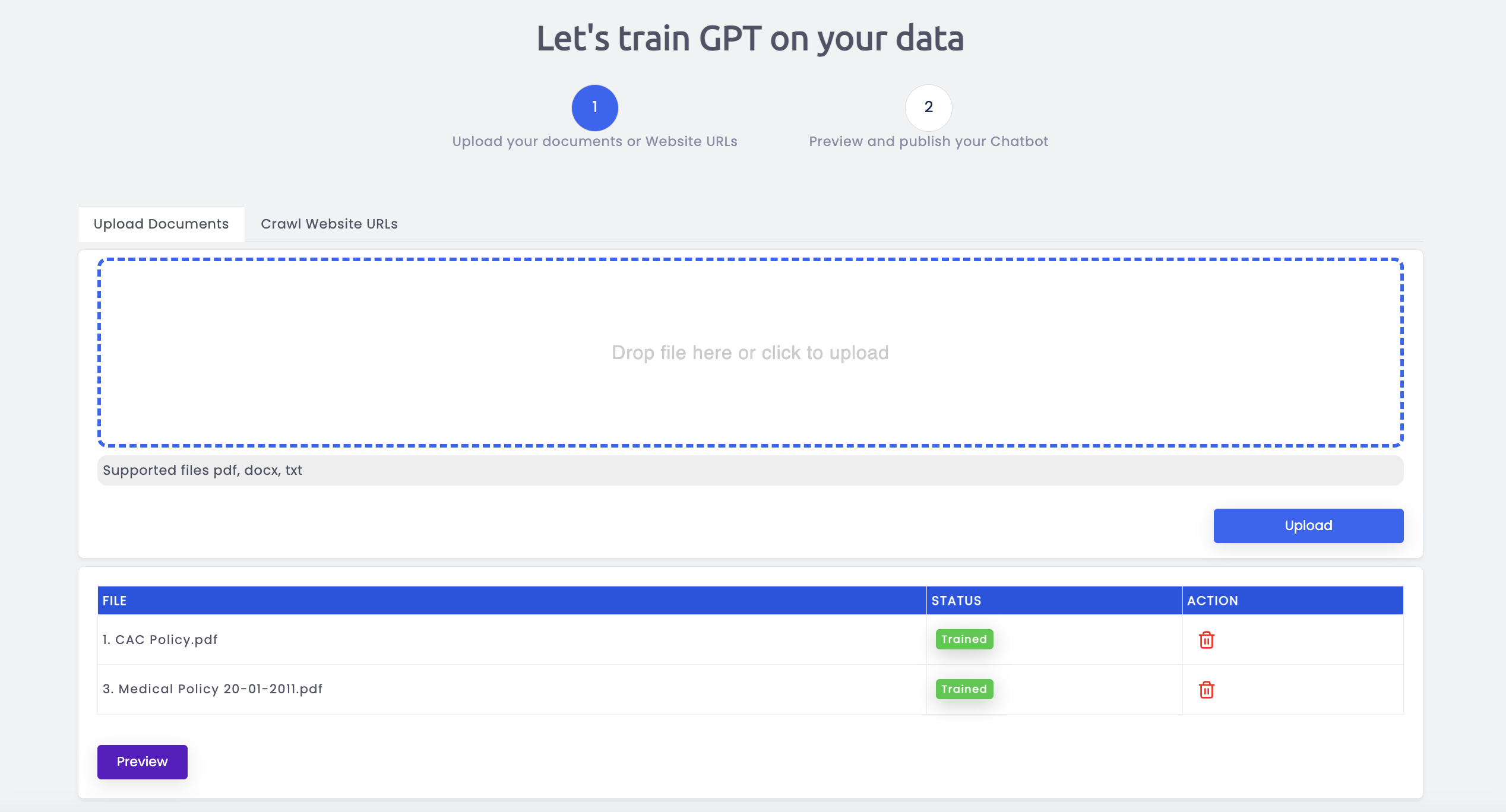Viewport: 1506px width, 812px height.
Task: Switch to Crawl Website URLs tab
Action: 329,224
